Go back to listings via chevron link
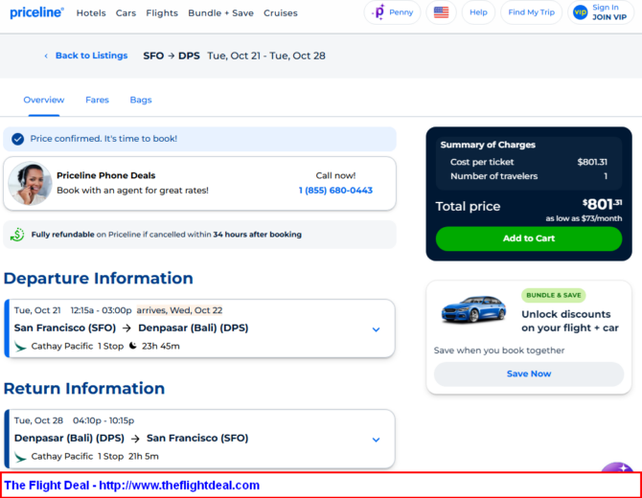This screenshot has width=642, height=498. [x=86, y=56]
